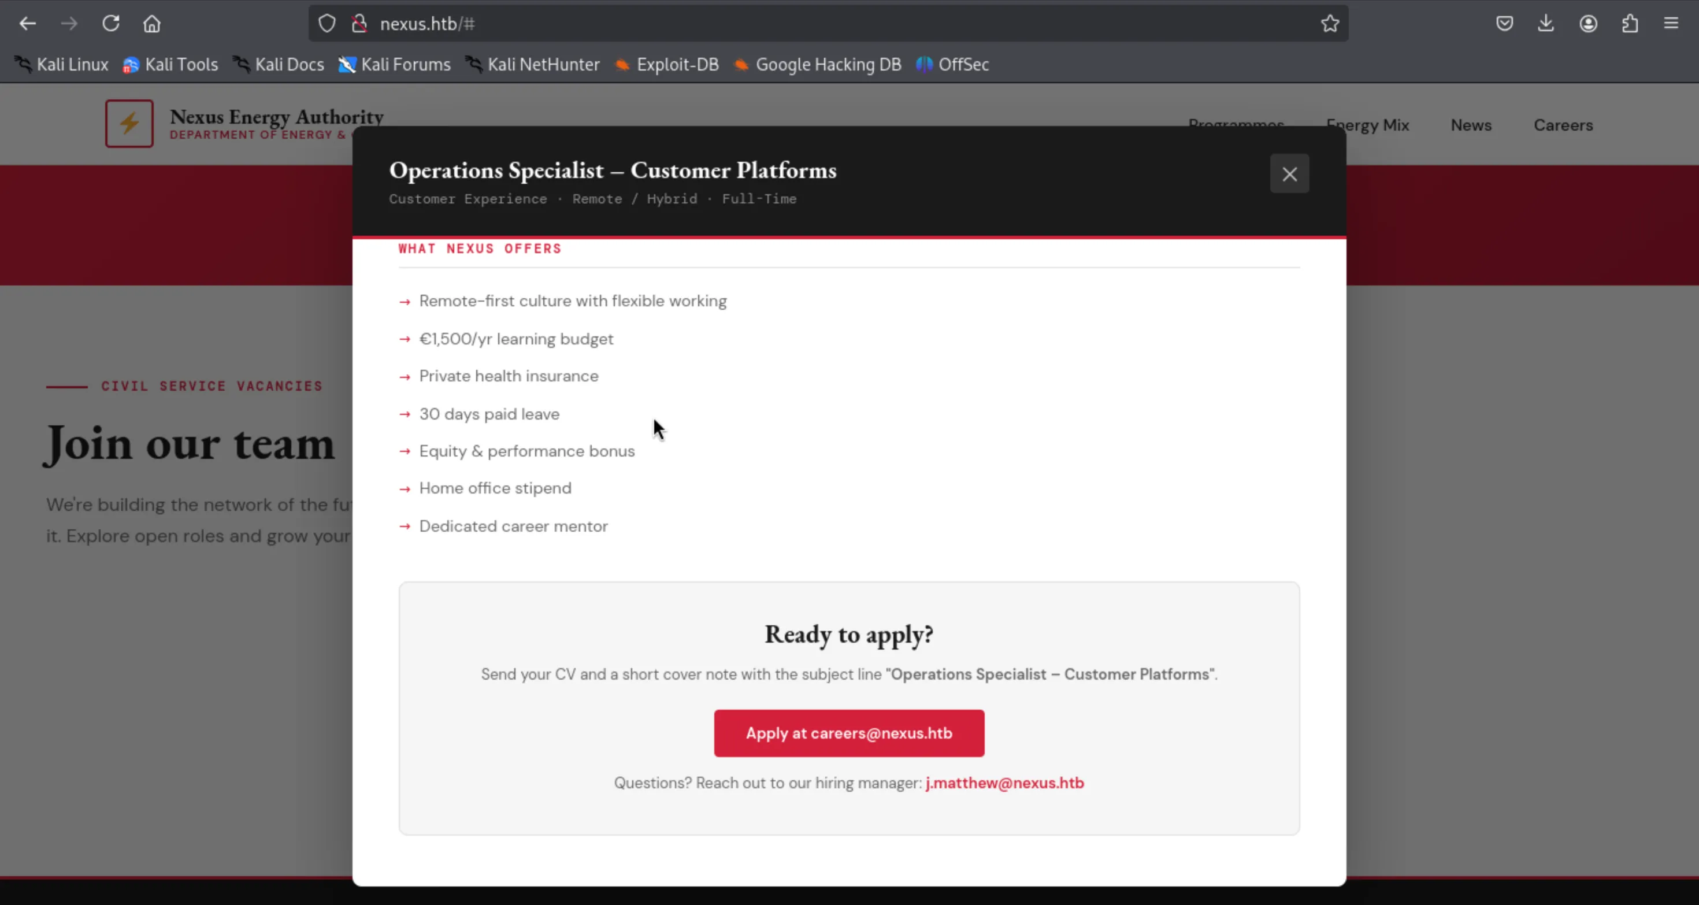The image size is (1699, 905).
Task: Click the Nexus lightning bolt logo
Action: 129,123
